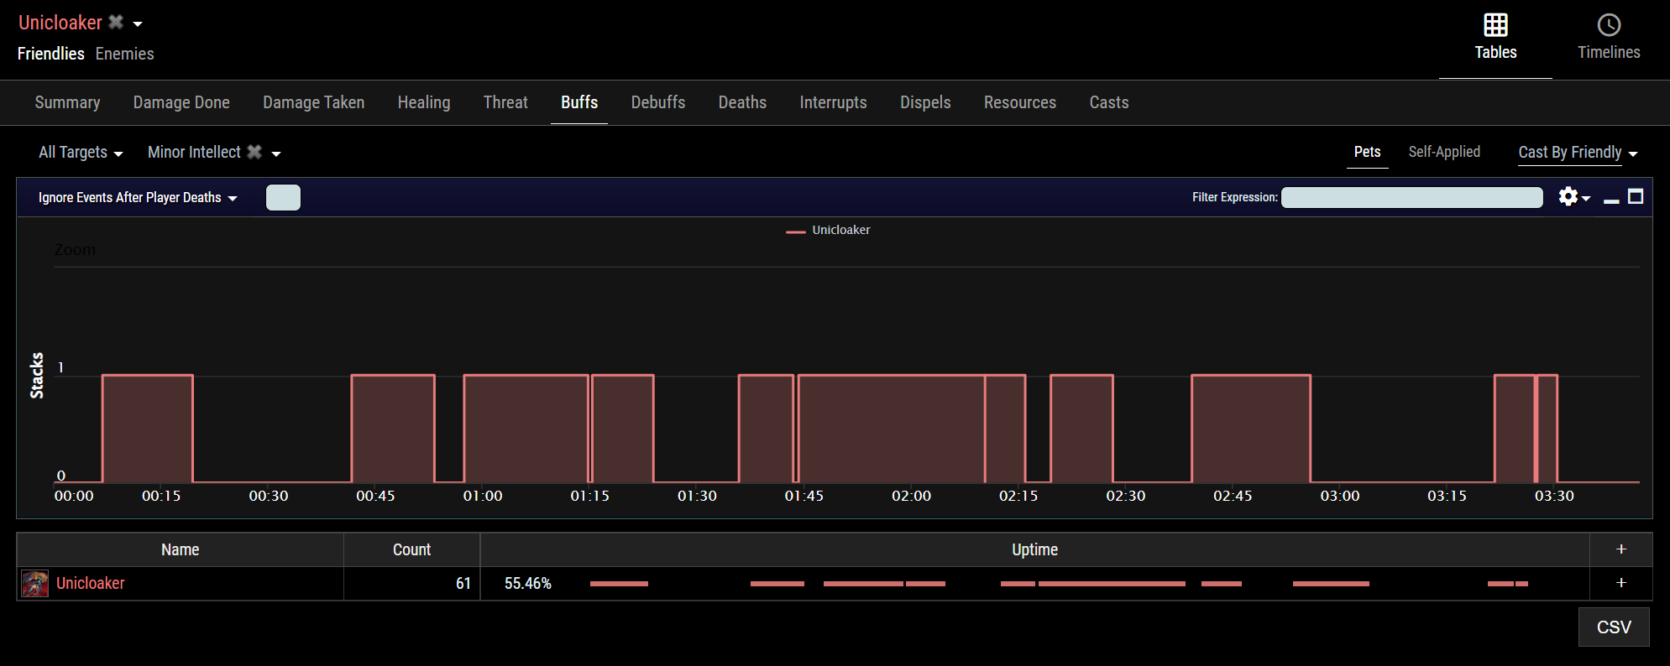Viewport: 1670px width, 666px height.
Task: Click the Unicloaker class portrait icon
Action: click(34, 584)
